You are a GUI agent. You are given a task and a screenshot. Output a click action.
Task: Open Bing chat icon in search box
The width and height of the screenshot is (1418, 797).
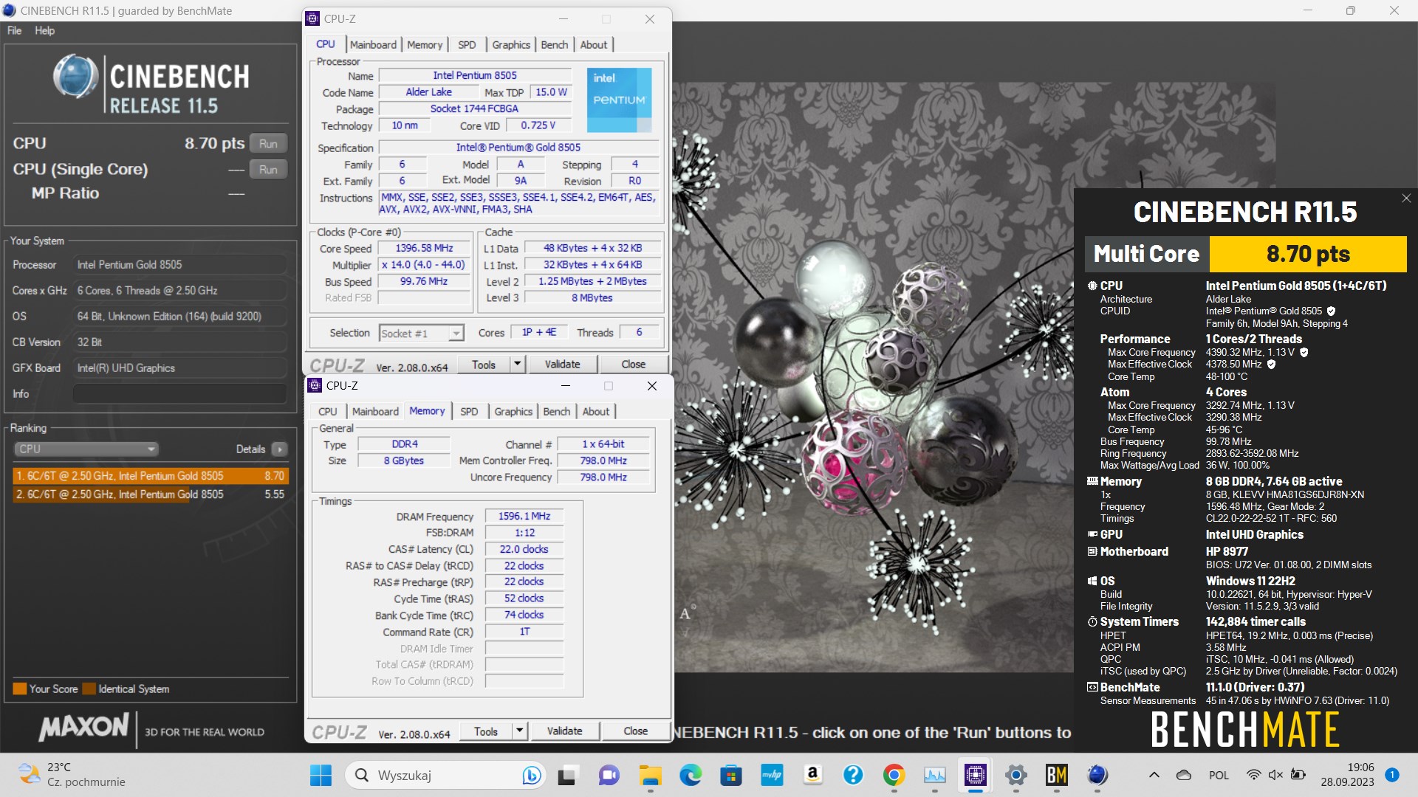click(x=531, y=775)
